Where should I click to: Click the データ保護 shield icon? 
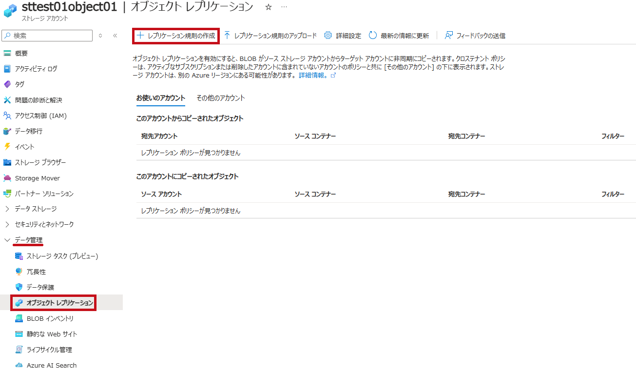click(19, 287)
